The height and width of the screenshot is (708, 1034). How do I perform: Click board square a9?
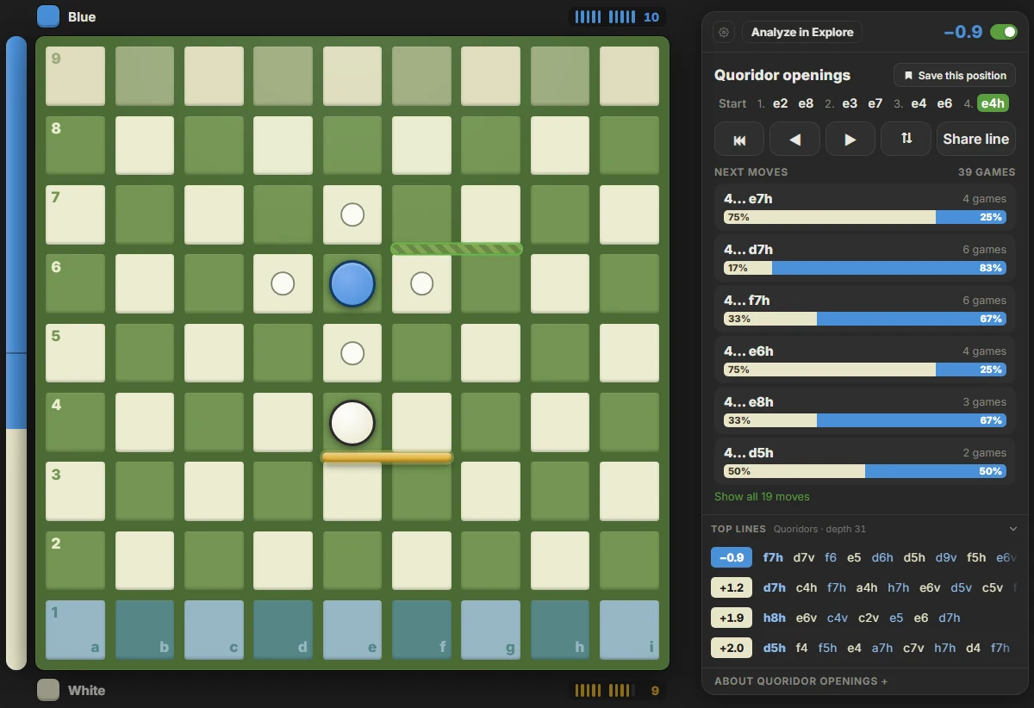tap(75, 76)
